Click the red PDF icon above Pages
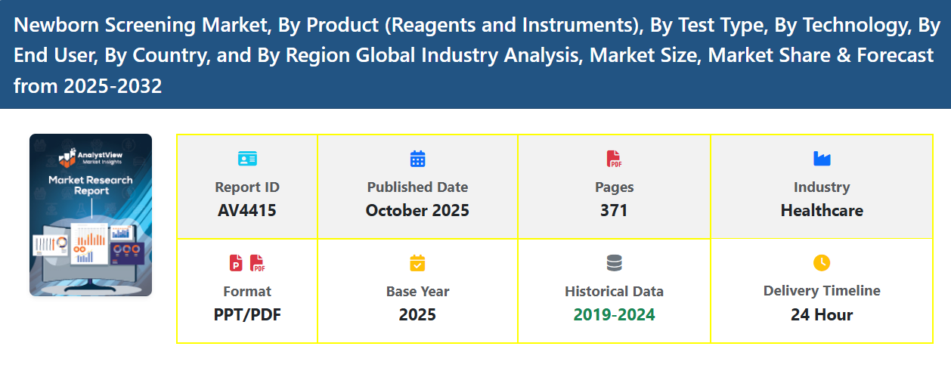951x365 pixels. pos(614,159)
